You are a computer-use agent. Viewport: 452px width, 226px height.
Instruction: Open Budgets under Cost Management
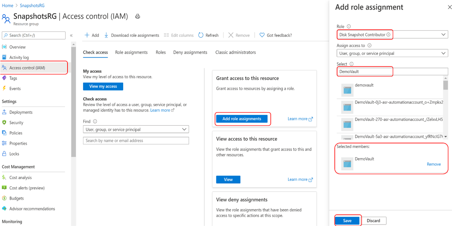click(x=17, y=198)
